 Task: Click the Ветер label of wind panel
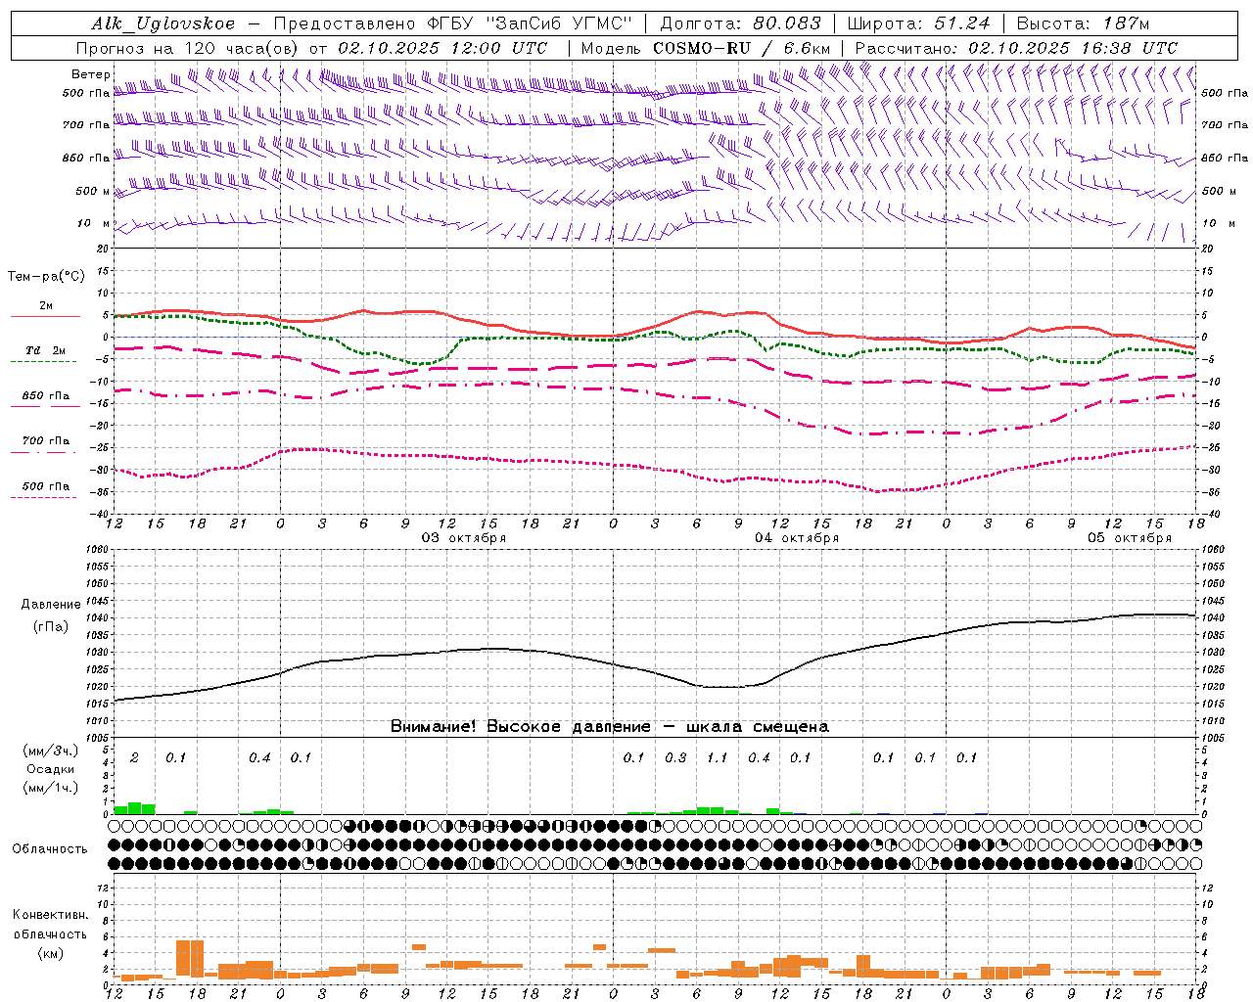click(x=91, y=74)
